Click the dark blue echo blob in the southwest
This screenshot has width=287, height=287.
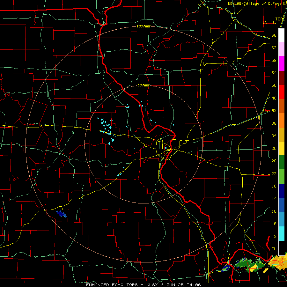tap(62, 214)
